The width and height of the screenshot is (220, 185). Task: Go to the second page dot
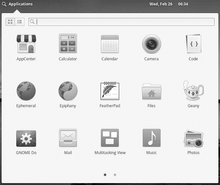(x=115, y=175)
